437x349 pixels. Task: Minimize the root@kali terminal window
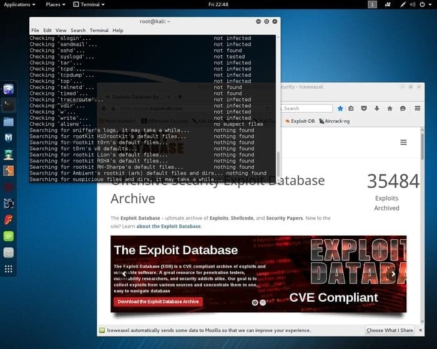(x=258, y=21)
